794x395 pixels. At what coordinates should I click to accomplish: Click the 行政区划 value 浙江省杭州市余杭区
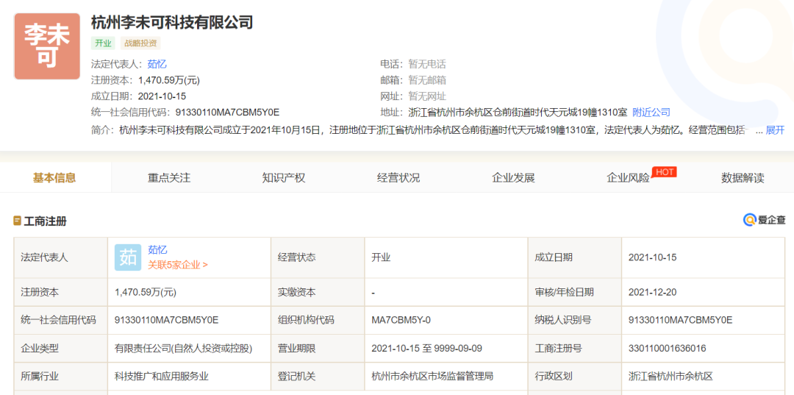670,377
